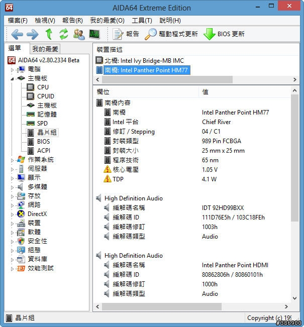Select the IDT 92HD99BXX codec value
Viewport: 304px width, 327px height.
click(x=223, y=208)
